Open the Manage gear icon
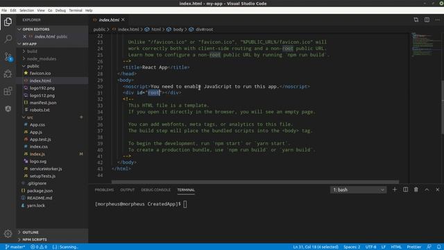 tap(8, 233)
